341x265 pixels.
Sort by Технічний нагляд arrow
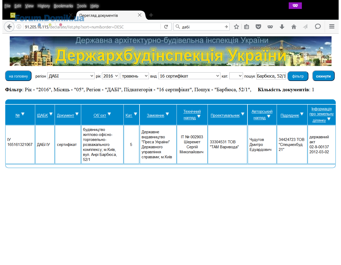click(199, 116)
